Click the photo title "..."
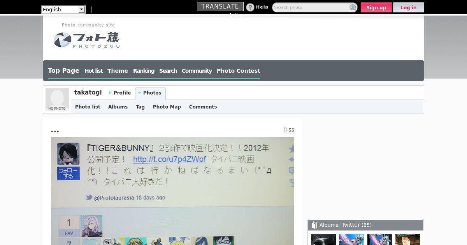 [x=55, y=130]
